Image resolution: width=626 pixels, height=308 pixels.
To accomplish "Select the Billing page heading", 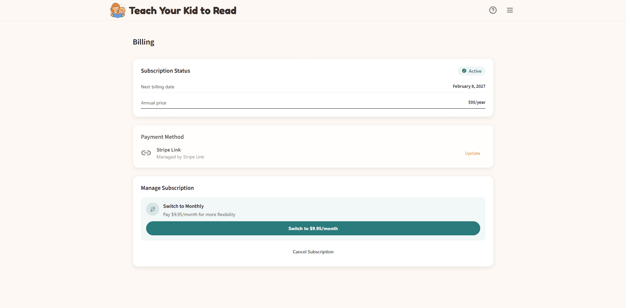I will pos(144,42).
